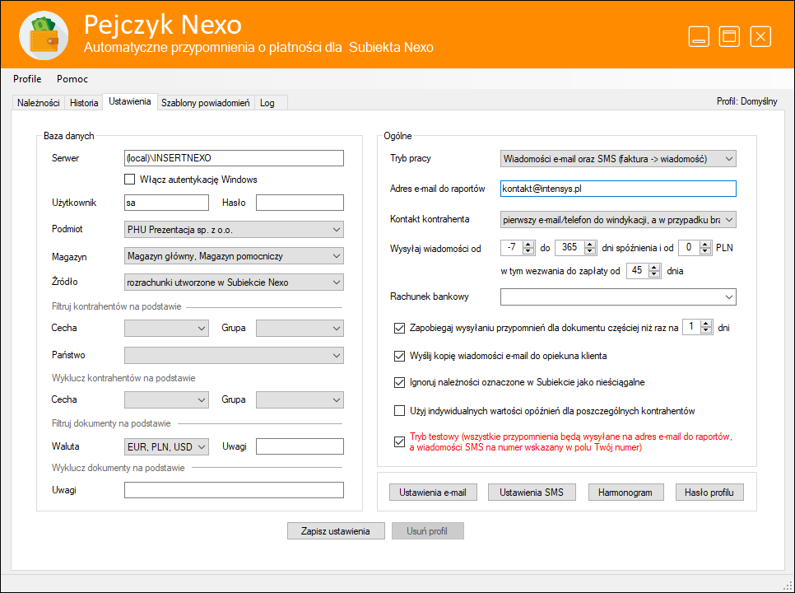
Task: Decrease the PLN minimum amount spinner
Action: (x=705, y=251)
